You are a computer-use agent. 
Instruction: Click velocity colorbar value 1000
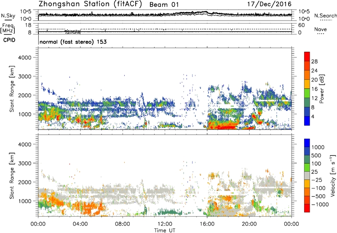tap(318, 147)
